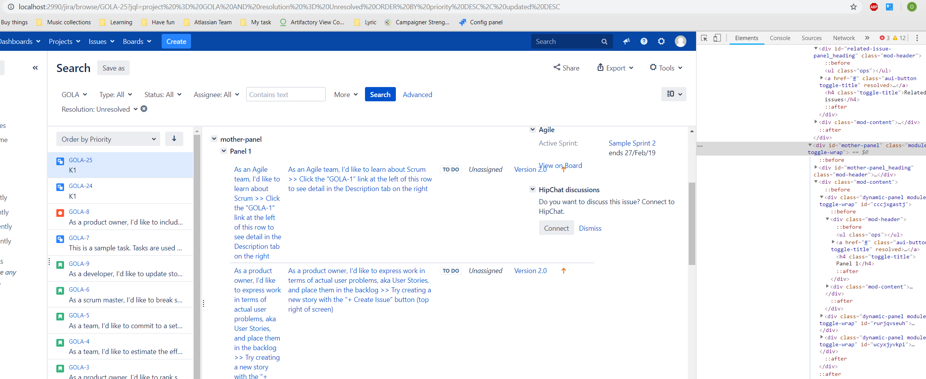Viewport: 926px width, 379px height.
Task: Open the help question mark menu
Action: point(644,41)
